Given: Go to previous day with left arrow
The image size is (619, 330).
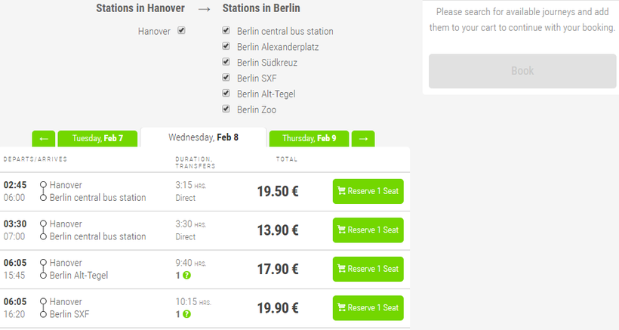Looking at the screenshot, I should [x=43, y=139].
